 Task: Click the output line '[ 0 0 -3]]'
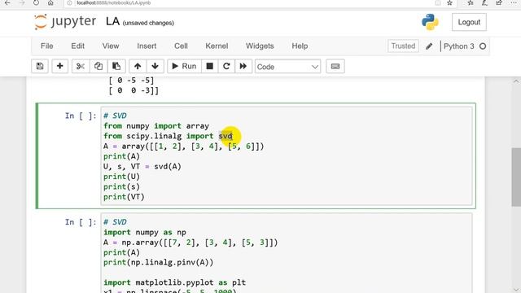[134, 90]
